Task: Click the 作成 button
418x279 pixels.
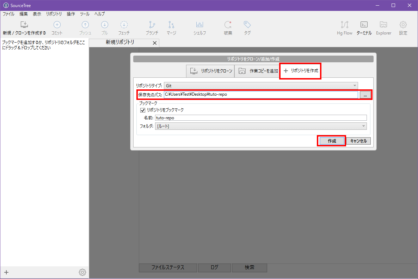Action: [332, 141]
